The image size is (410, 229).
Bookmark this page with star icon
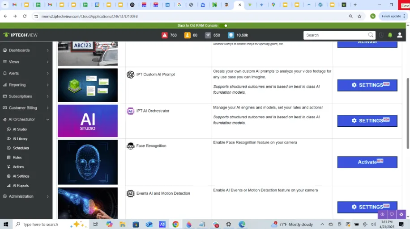359,16
